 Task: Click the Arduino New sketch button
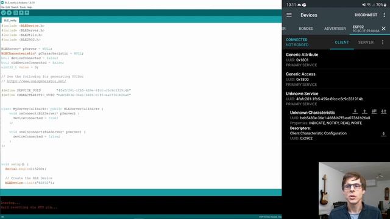click(x=16, y=13)
